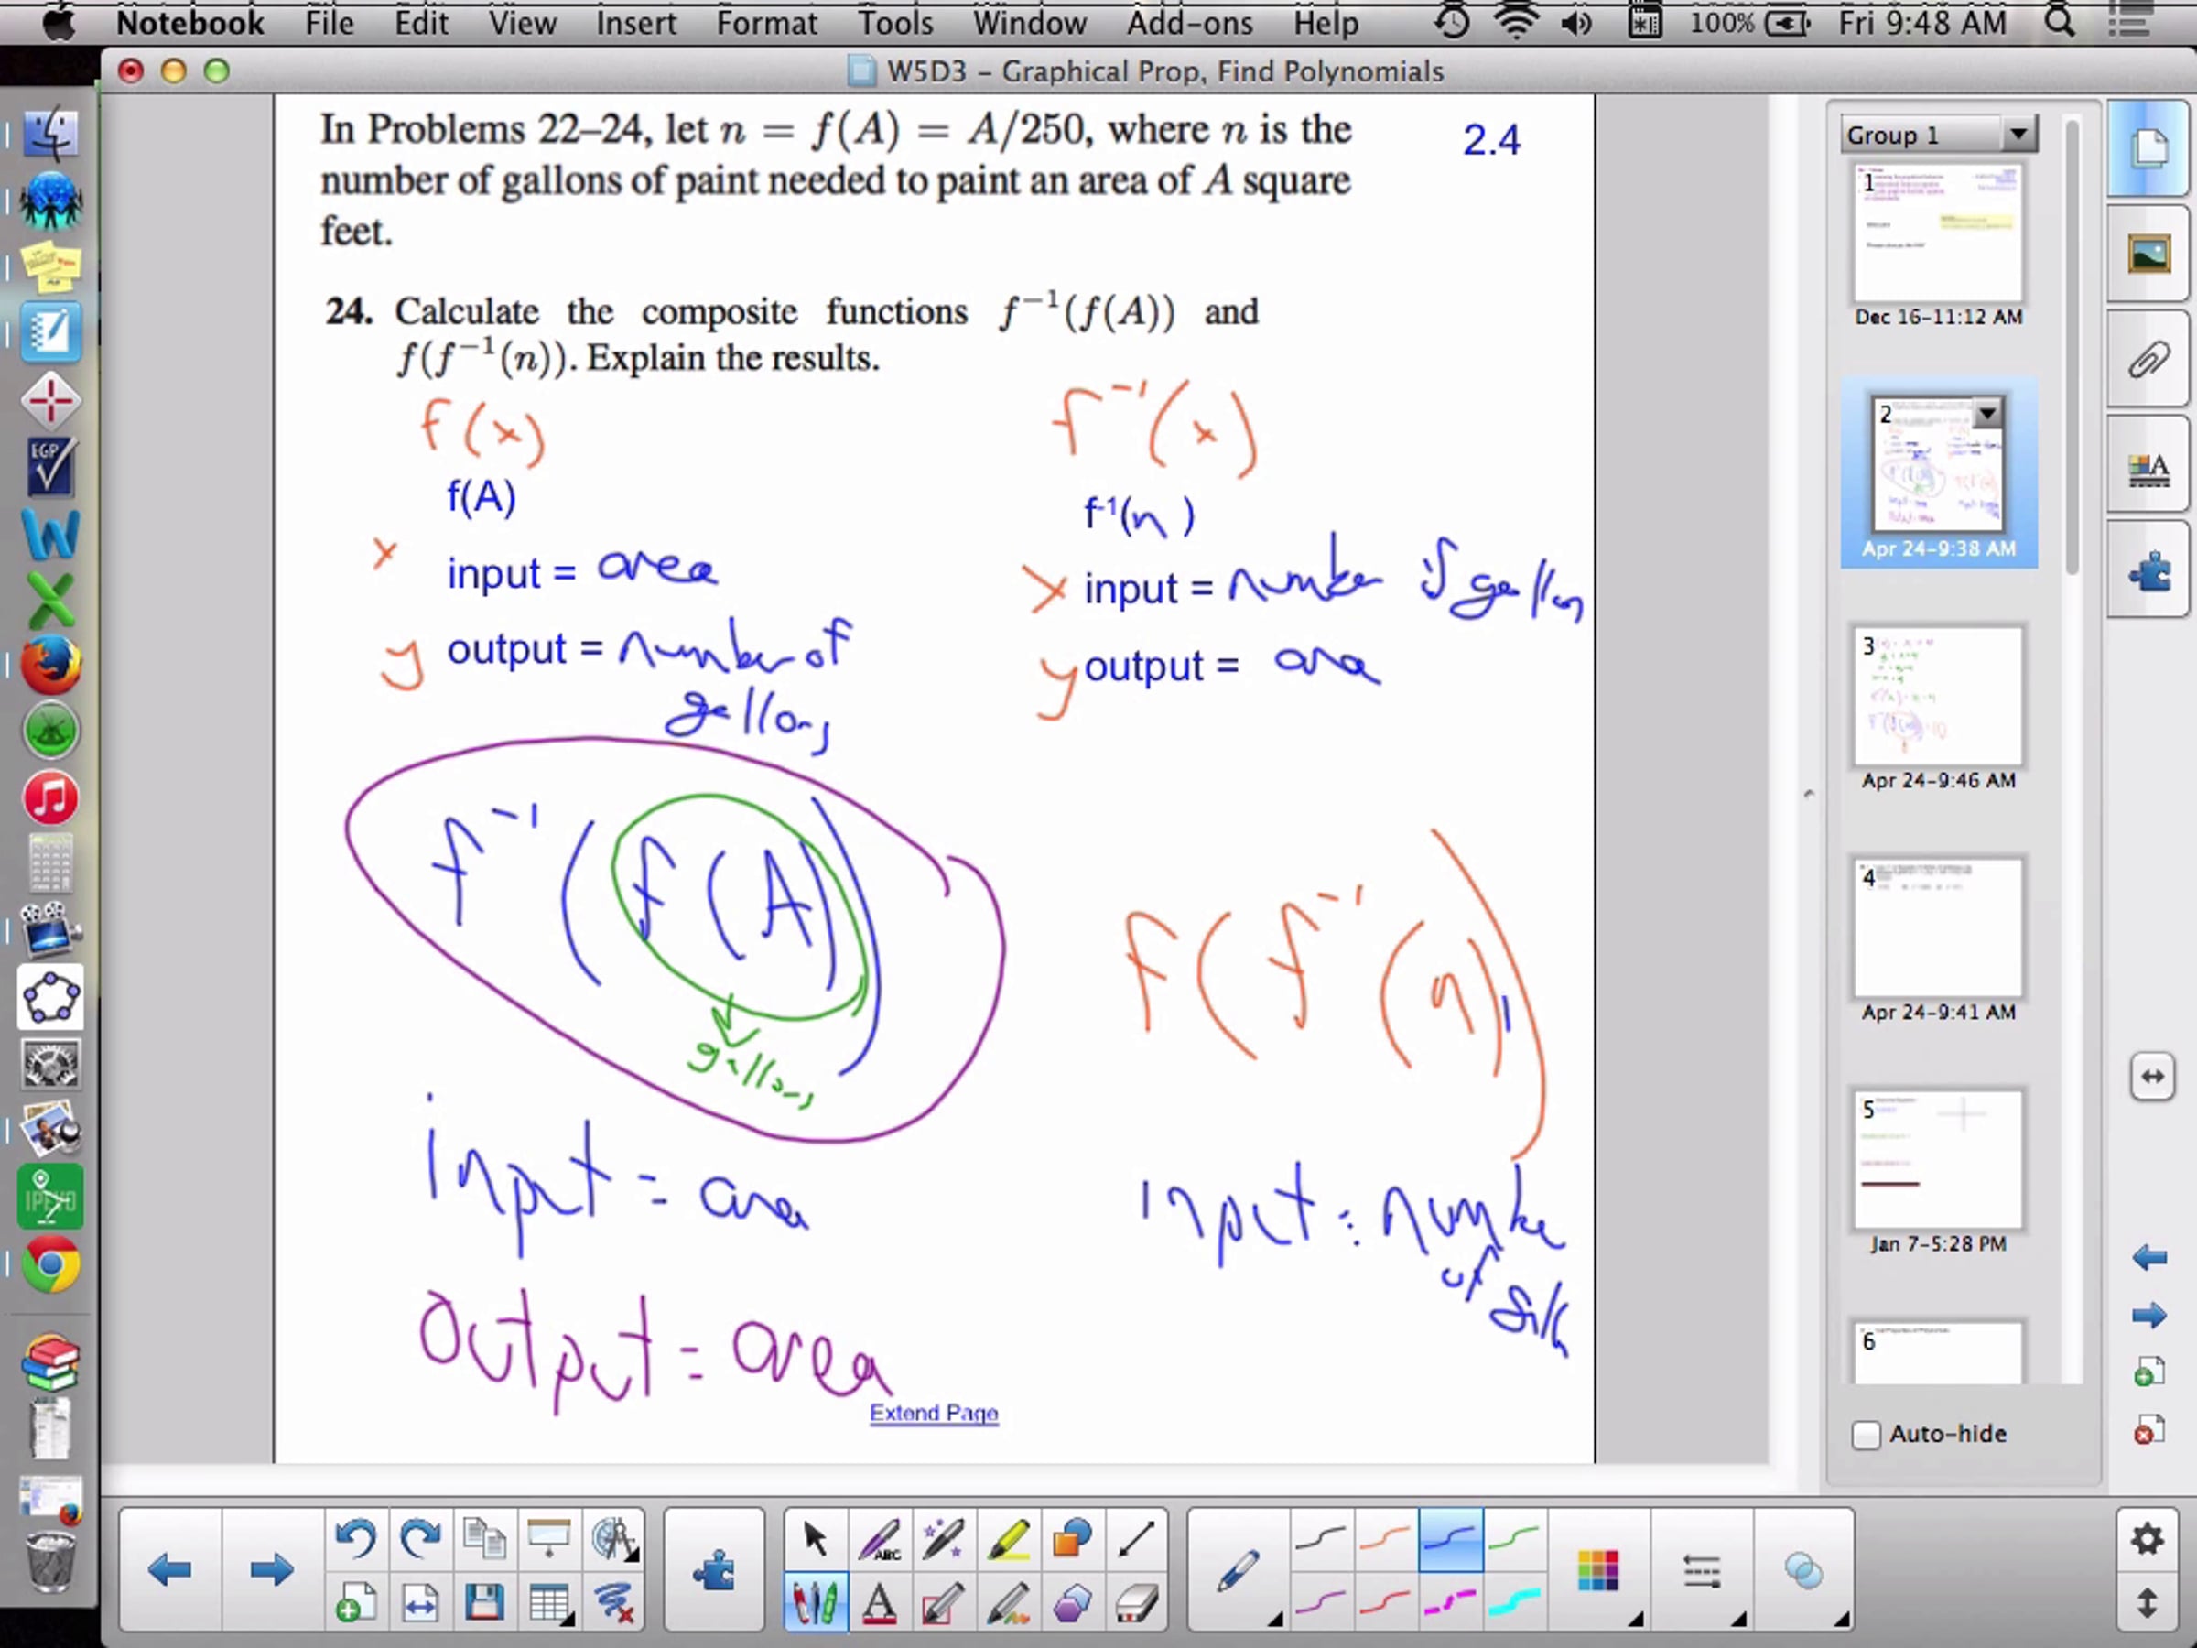Open the Add-ons menu
2197x1648 pixels.
pos(1189,22)
